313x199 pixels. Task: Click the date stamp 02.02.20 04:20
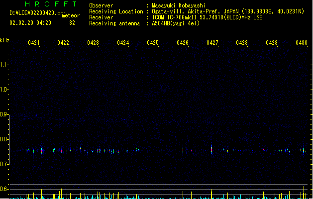[x=30, y=23]
